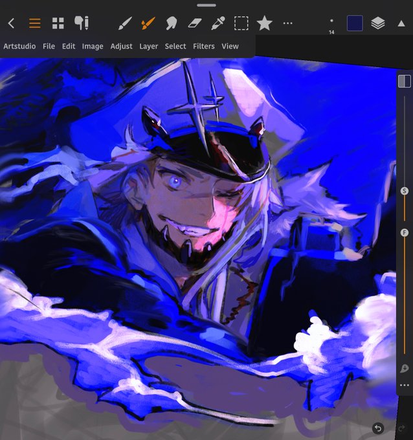Open the Select menu

coord(175,46)
